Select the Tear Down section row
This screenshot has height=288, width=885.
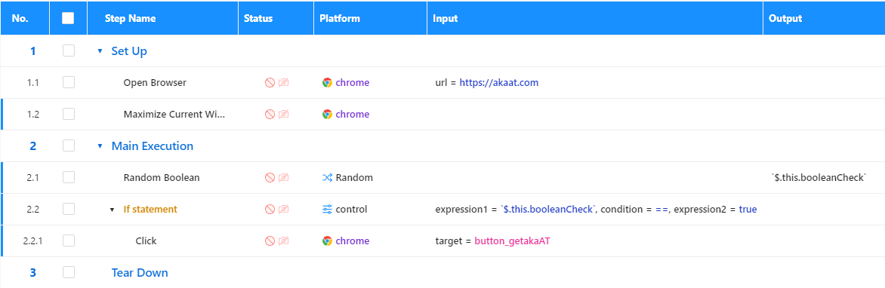click(442, 272)
